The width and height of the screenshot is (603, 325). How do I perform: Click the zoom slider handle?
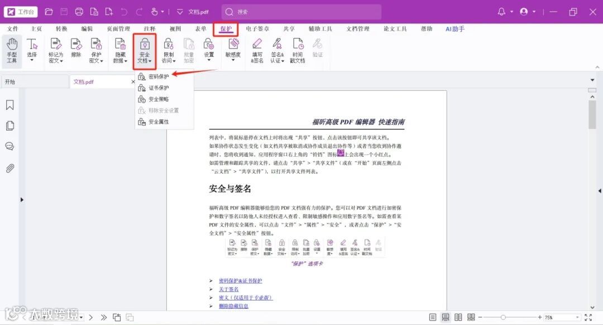point(503,317)
